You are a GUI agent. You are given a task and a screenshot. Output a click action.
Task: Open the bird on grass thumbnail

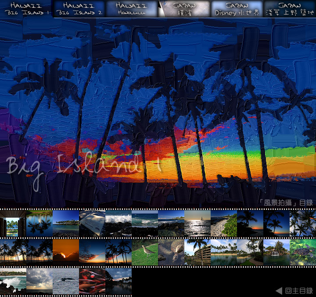pyautogui.click(x=145, y=252)
